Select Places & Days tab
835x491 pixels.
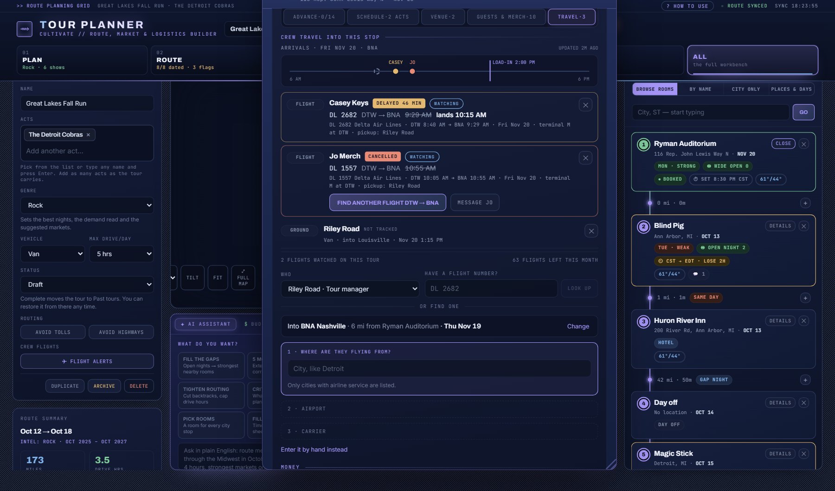(791, 89)
